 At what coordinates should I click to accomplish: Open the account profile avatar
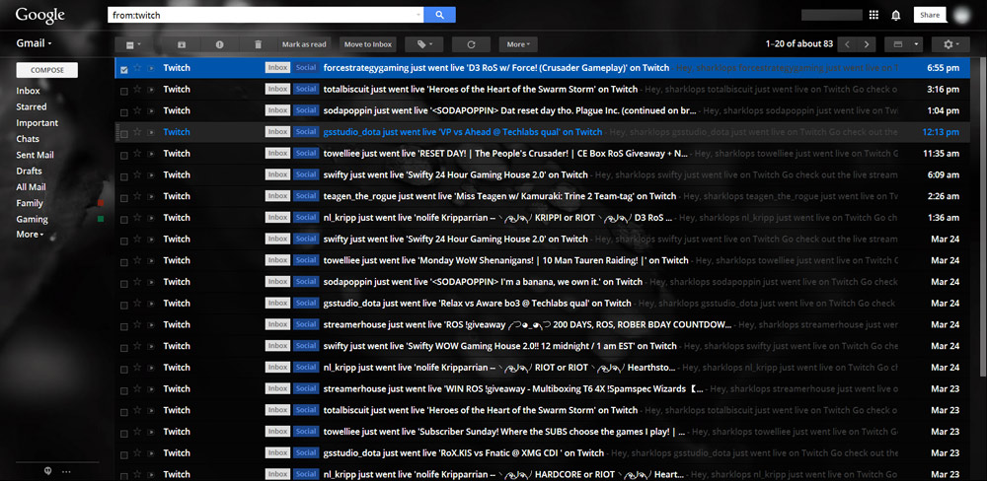click(x=962, y=15)
